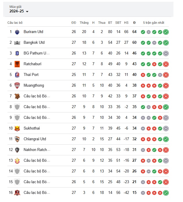Click the Muangthong club crest
Screen dimensions: 183x202
point(17,85)
